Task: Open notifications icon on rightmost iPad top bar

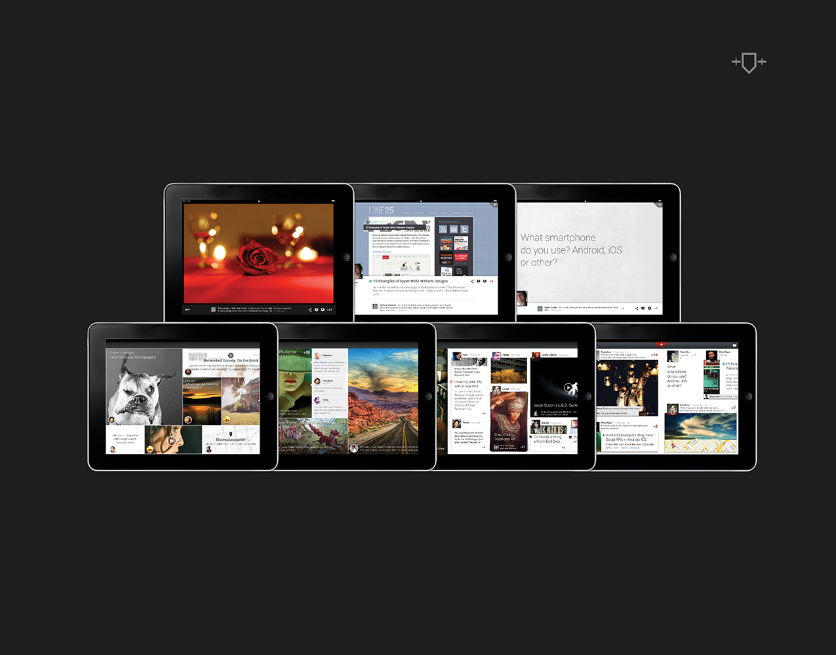Action: coord(734,345)
